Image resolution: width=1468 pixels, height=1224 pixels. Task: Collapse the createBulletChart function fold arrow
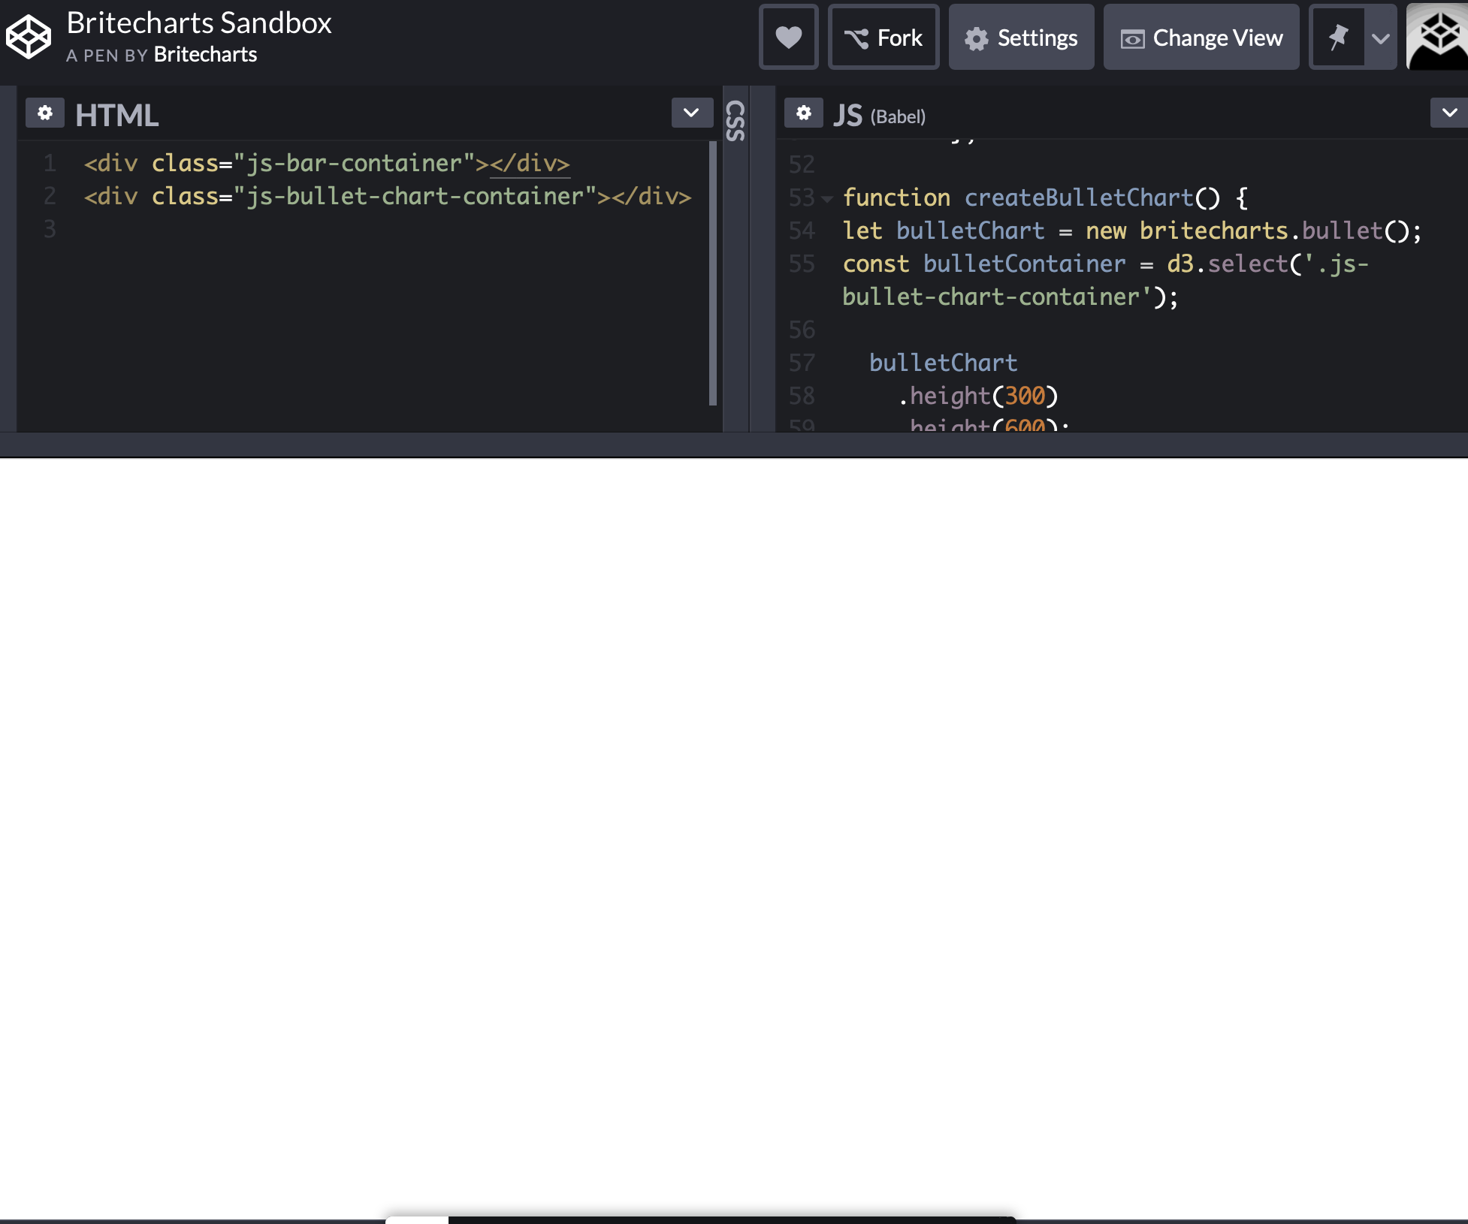tap(826, 199)
